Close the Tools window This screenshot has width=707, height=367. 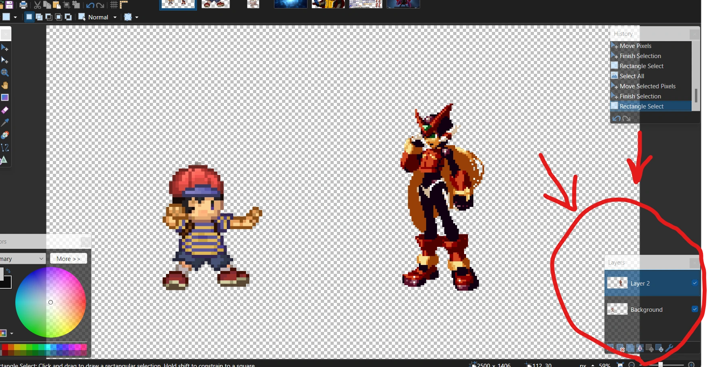point(6,34)
